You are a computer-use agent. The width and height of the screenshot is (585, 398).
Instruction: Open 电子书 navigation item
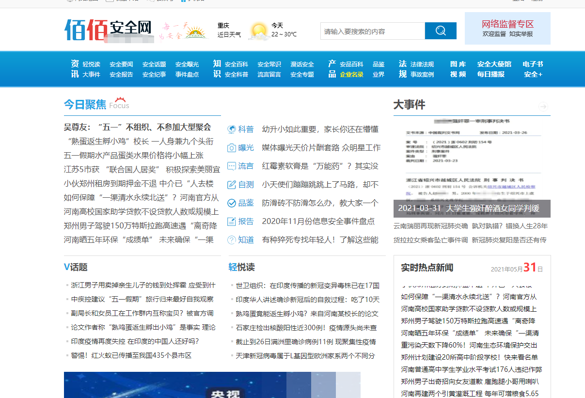533,64
